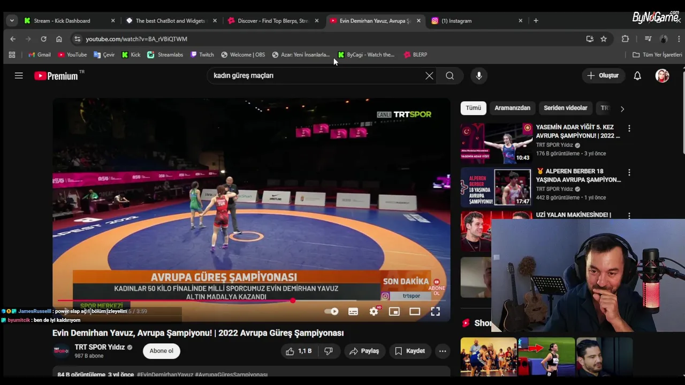685x385 pixels.
Task: Open Kick bookmark
Action: tap(131, 55)
